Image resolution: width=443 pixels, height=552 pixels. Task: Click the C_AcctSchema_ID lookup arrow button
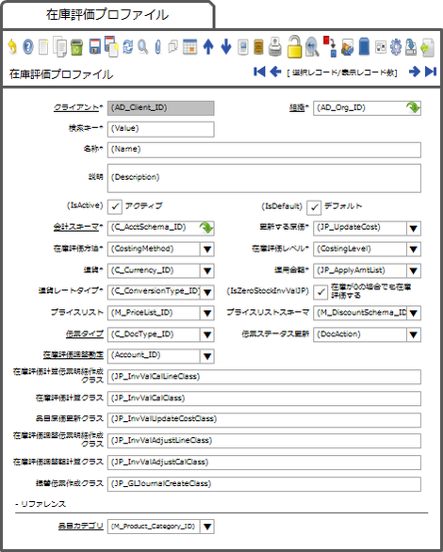pos(206,228)
